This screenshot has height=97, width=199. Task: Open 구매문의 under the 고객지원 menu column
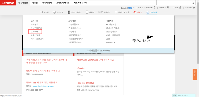pyautogui.click(x=34, y=24)
